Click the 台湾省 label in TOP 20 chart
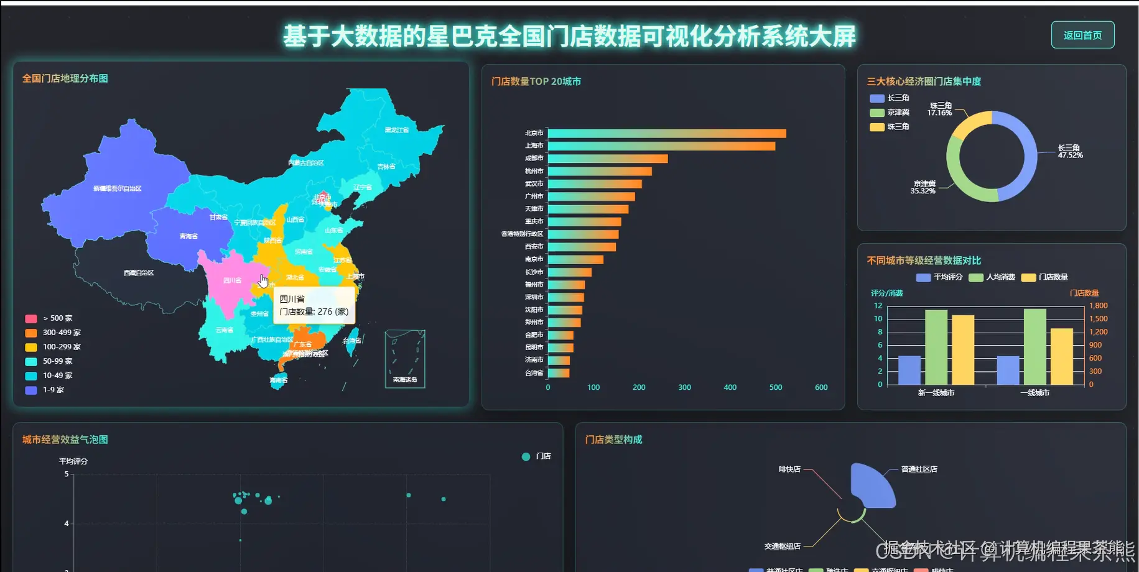The height and width of the screenshot is (572, 1139). click(534, 373)
